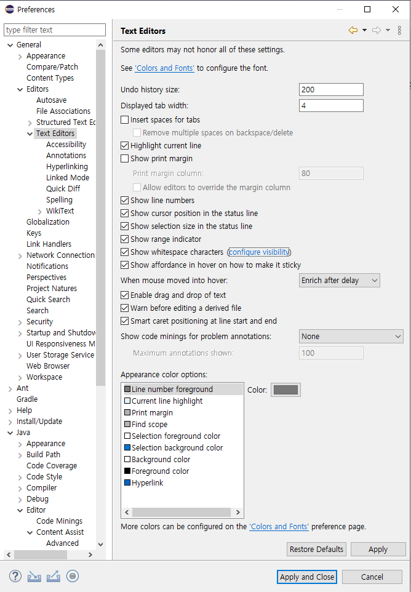The height and width of the screenshot is (592, 411).
Task: Open Spelling preference page
Action: click(x=59, y=200)
